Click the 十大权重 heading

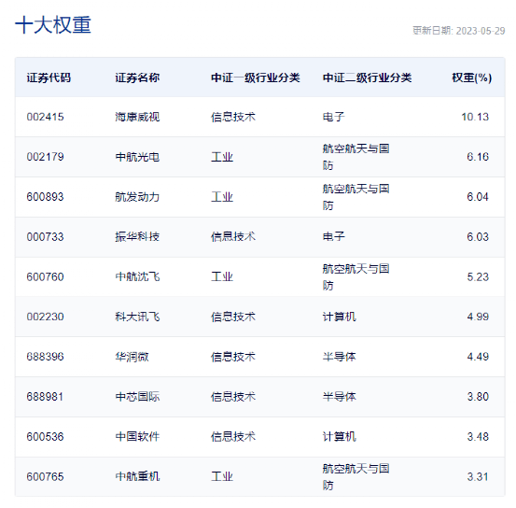point(53,25)
